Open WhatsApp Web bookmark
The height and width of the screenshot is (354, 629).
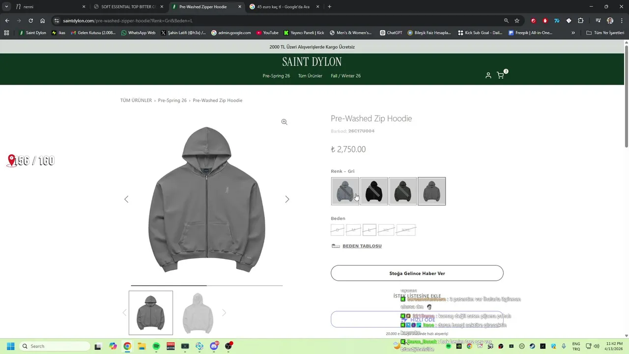[138, 33]
